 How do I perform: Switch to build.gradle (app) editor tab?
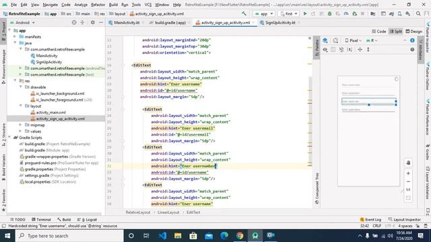170,22
